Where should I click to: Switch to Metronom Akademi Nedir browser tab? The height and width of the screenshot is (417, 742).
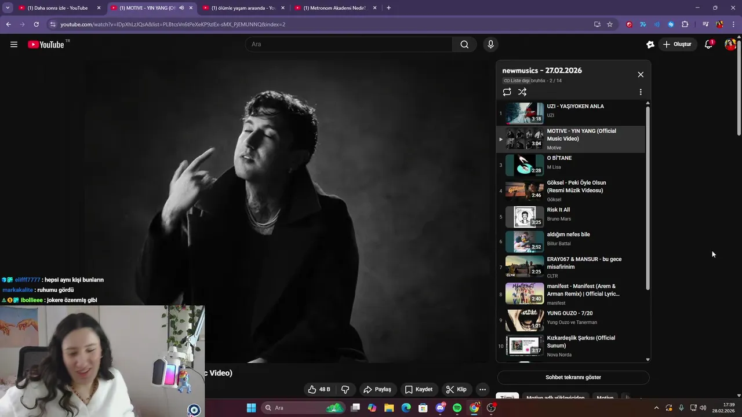tap(335, 8)
